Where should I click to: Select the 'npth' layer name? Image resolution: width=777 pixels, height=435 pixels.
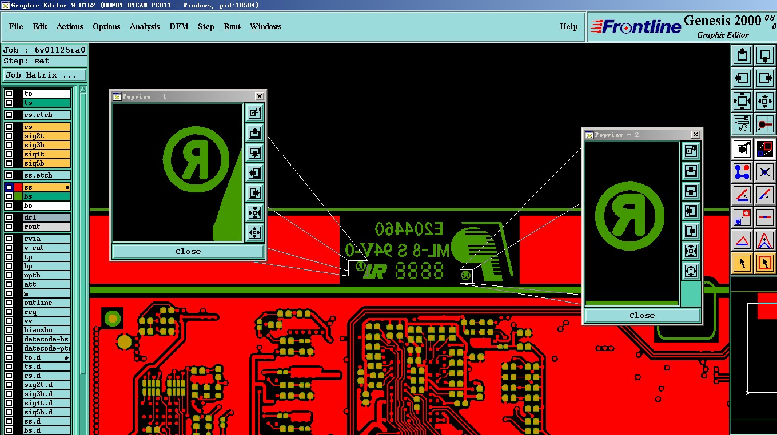coord(46,275)
